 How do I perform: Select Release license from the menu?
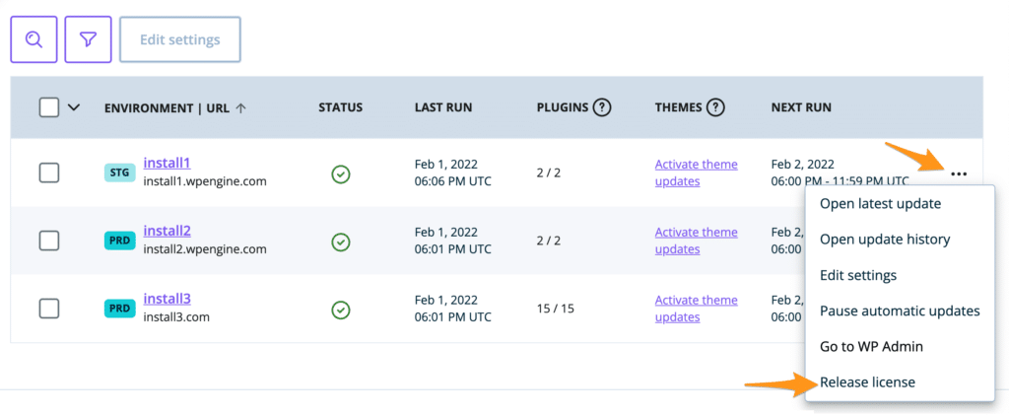867,382
